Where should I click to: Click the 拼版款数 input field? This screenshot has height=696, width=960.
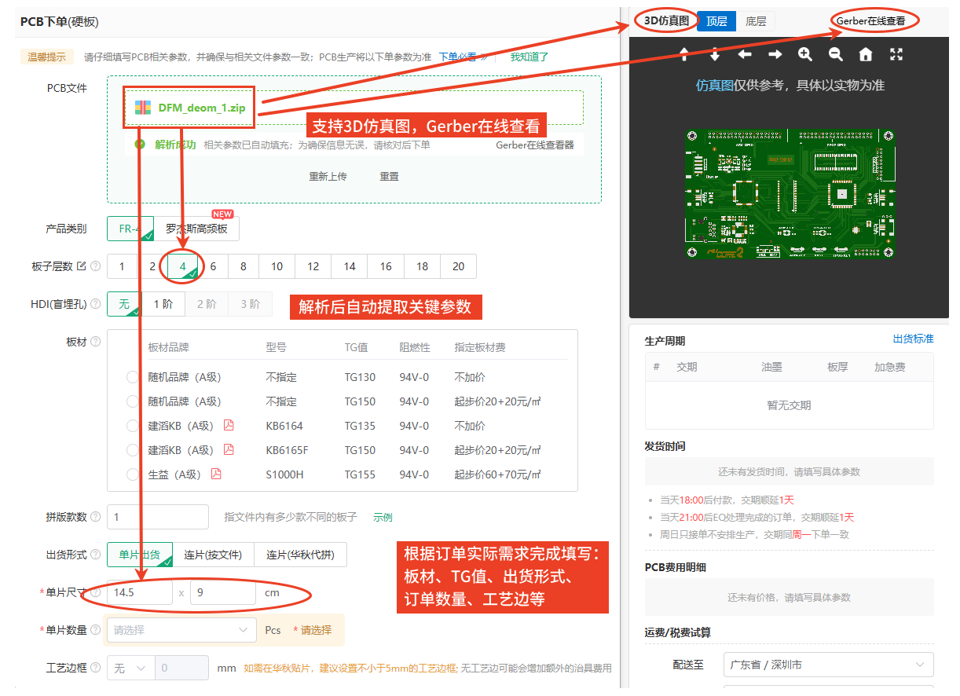(158, 517)
